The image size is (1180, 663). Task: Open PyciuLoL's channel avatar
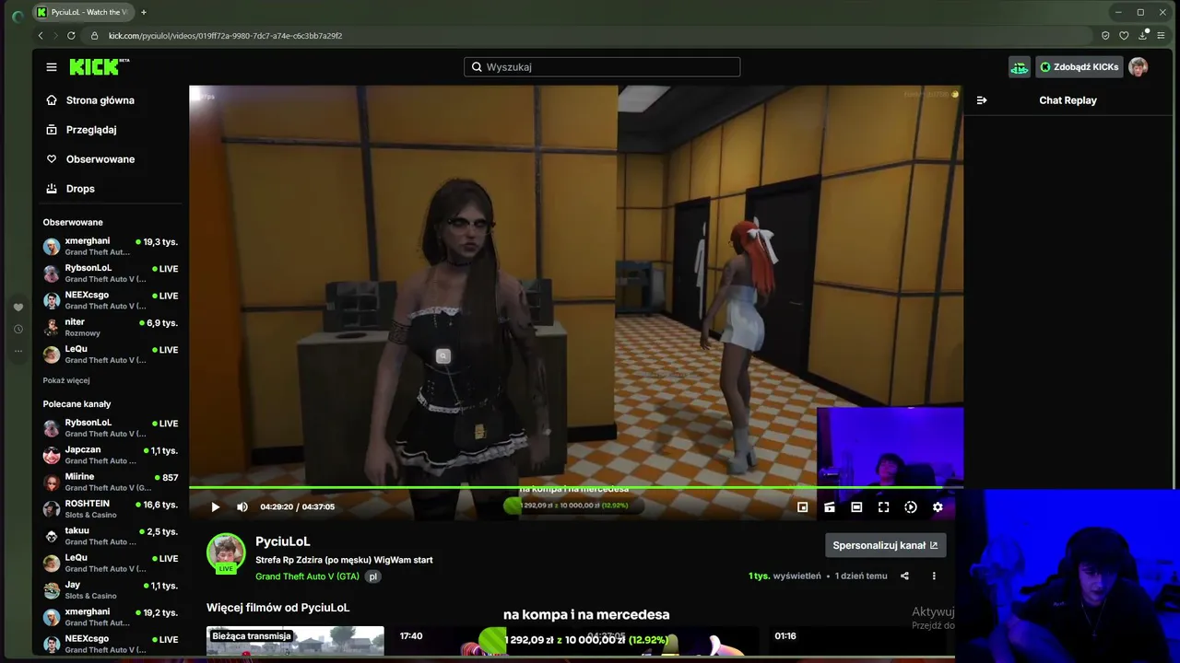[226, 552]
